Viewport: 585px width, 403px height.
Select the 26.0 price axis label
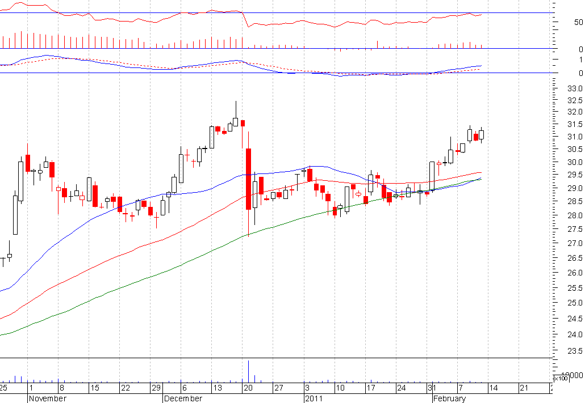pos(575,273)
